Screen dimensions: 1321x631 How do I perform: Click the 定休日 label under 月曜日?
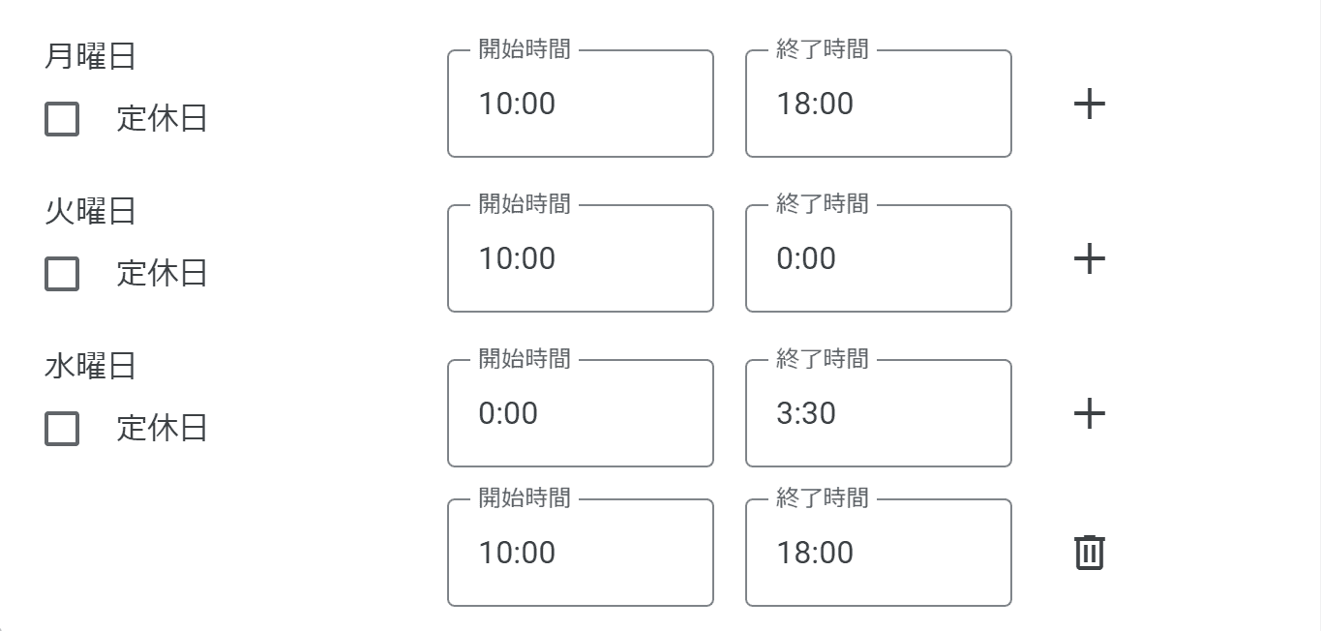[162, 119]
